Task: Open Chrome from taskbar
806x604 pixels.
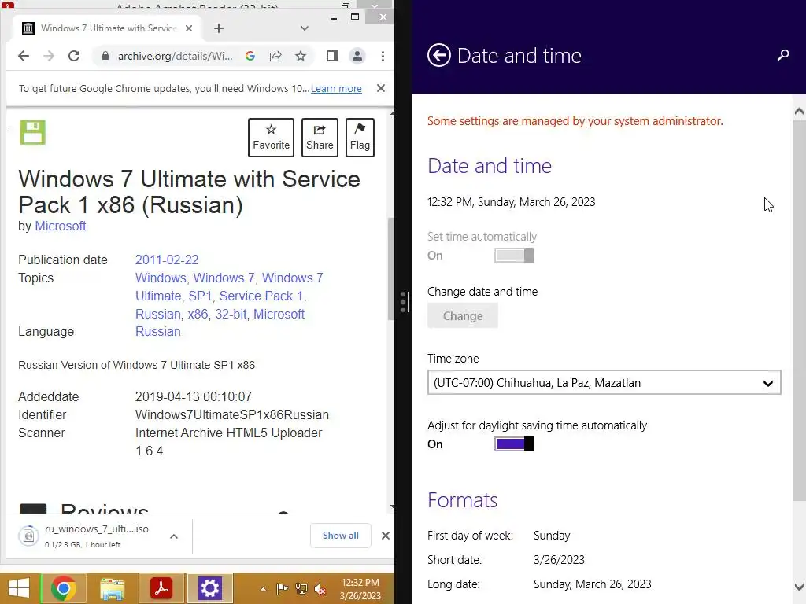Action: click(63, 588)
